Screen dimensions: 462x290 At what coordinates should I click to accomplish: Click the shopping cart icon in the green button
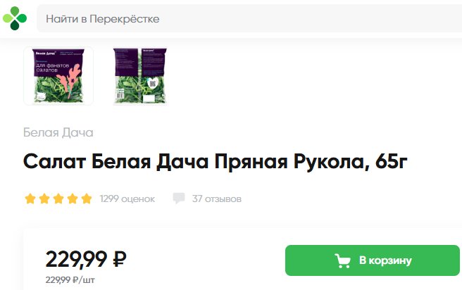[x=343, y=260]
